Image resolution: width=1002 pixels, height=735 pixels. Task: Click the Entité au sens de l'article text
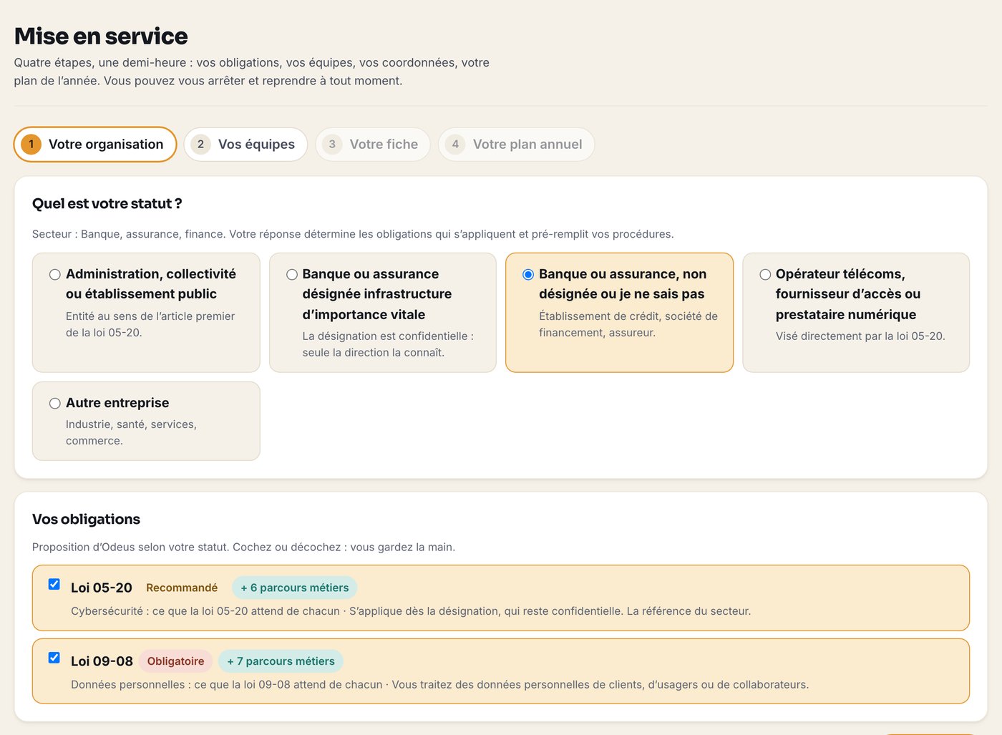pos(150,324)
